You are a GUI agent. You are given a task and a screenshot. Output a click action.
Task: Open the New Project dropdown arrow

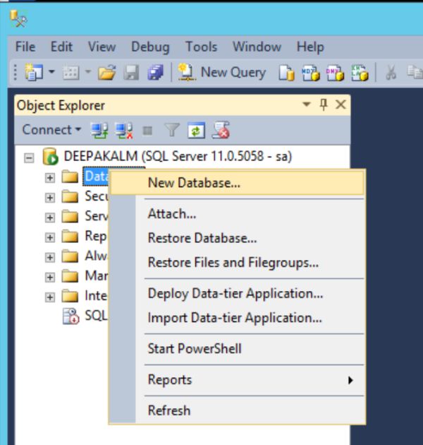tap(51, 71)
